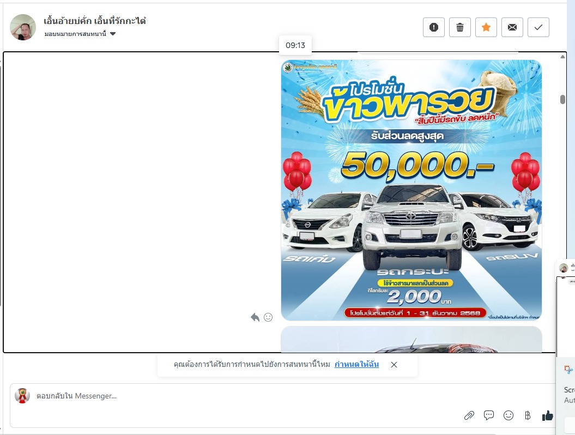Mark conversation as spam icon

pos(434,27)
